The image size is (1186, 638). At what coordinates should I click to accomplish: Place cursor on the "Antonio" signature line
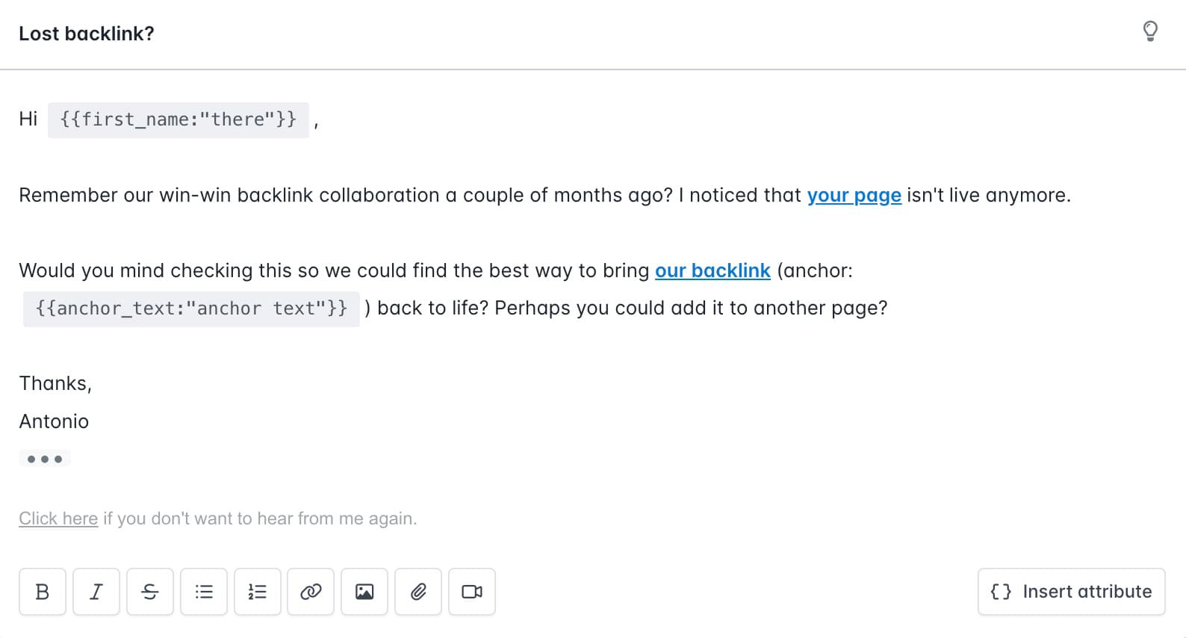pos(54,421)
